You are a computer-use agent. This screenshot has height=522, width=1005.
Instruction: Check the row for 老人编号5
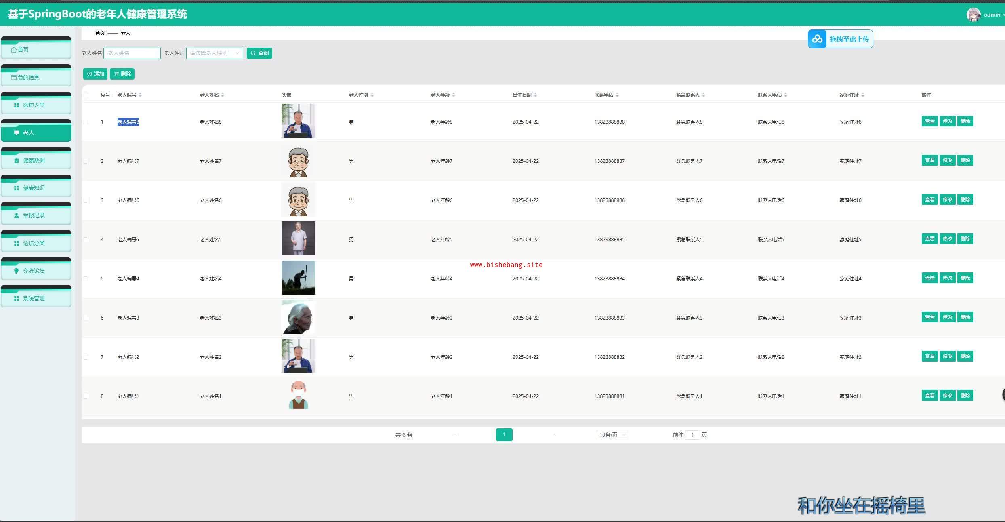click(x=86, y=240)
